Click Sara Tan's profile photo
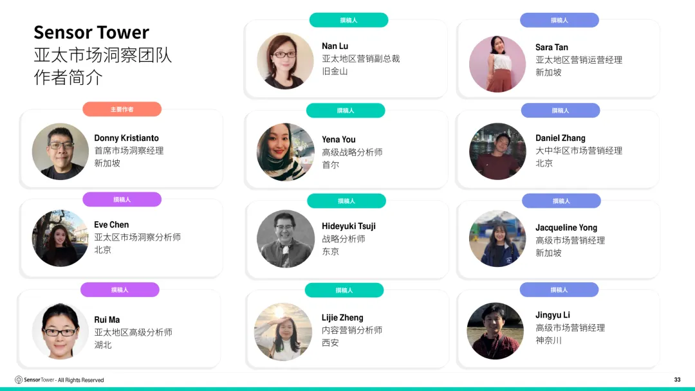 497,64
